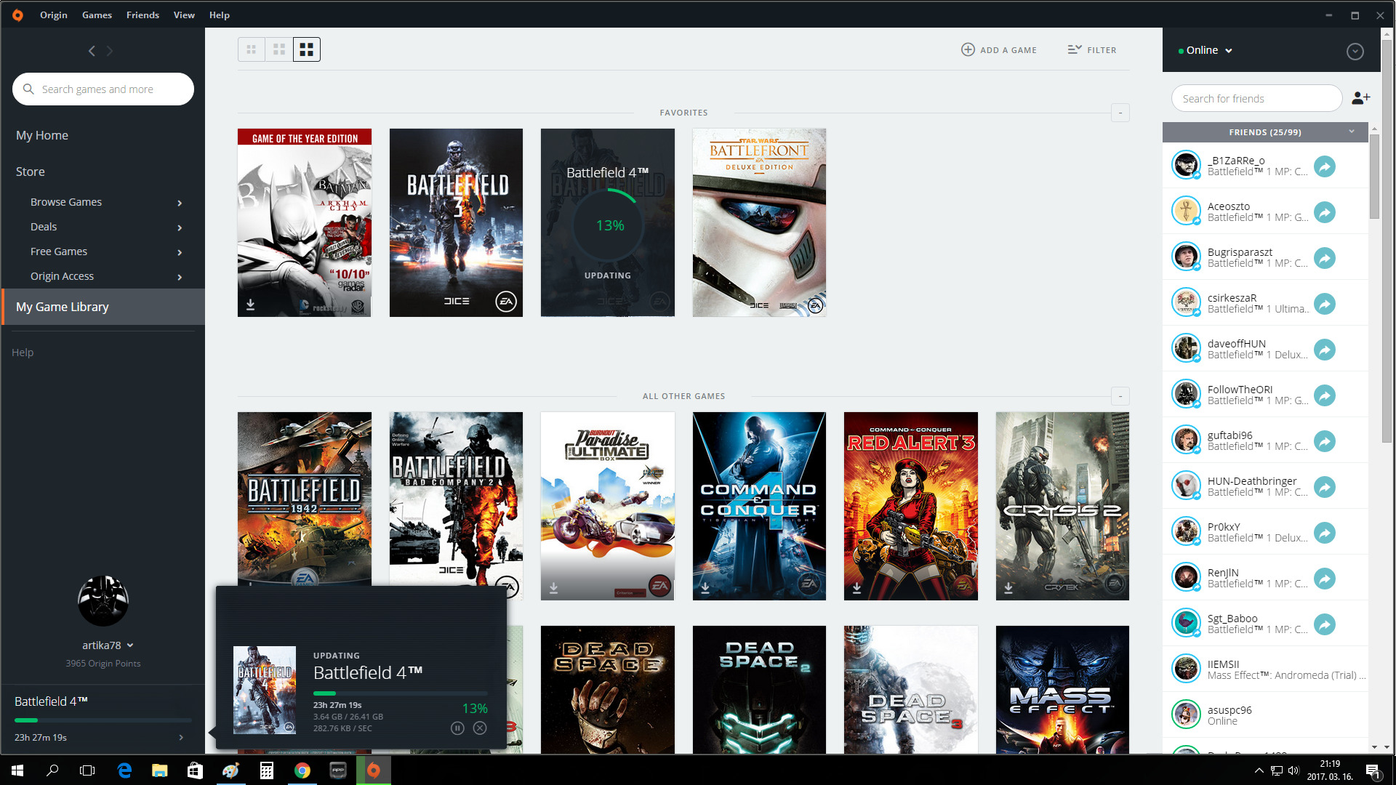Viewport: 1396px width, 785px height.
Task: Click the Search for friends field
Action: coord(1256,98)
